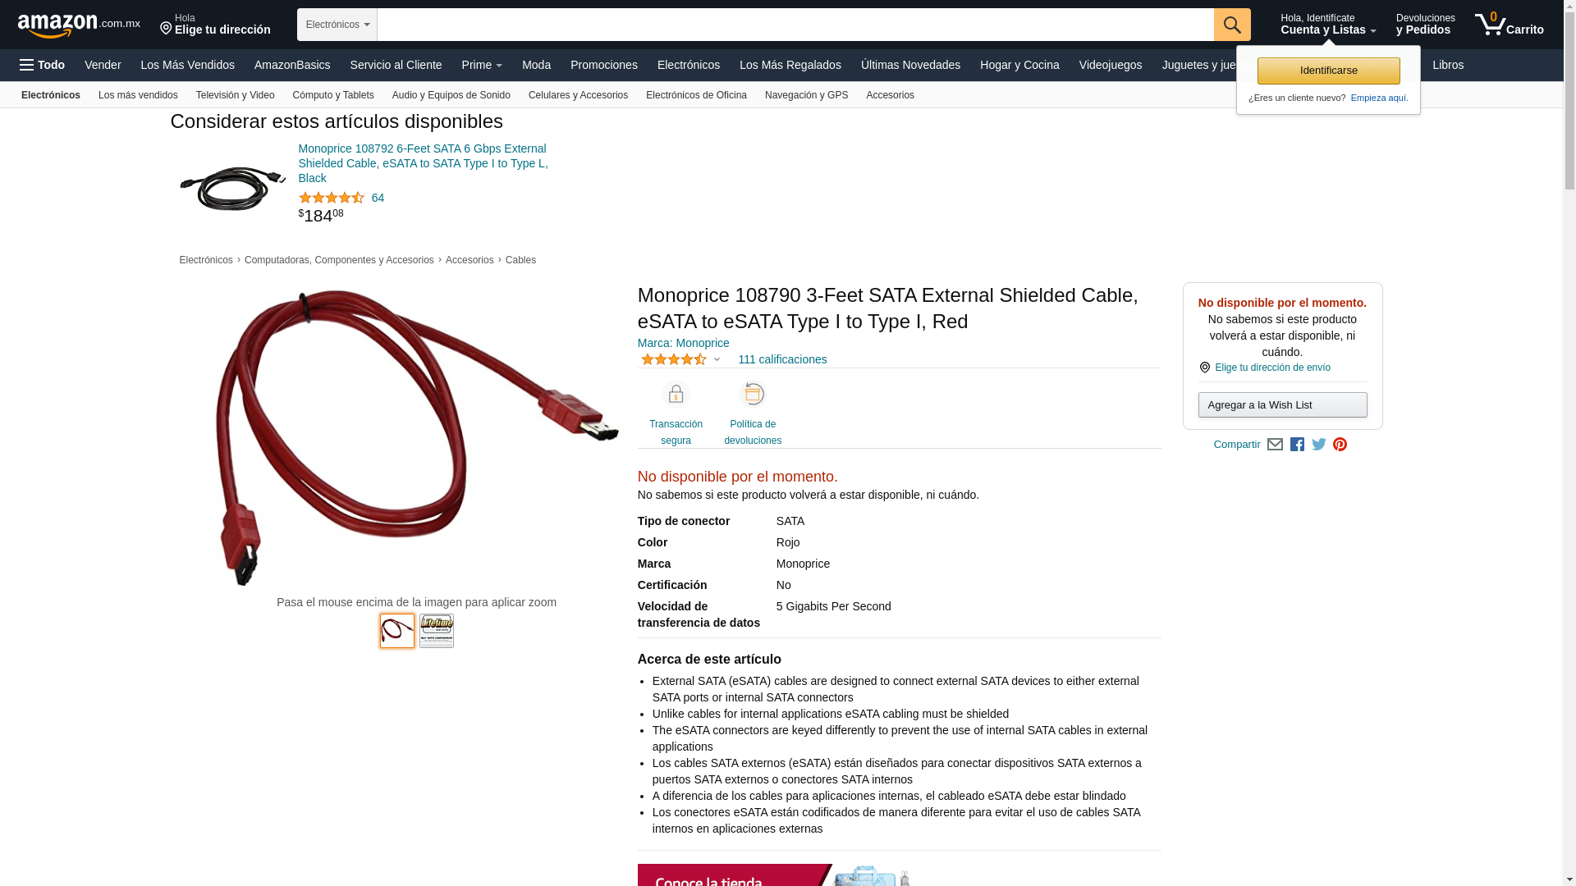Open the Todo hamburger menu
The width and height of the screenshot is (1576, 886).
pos(42,65)
